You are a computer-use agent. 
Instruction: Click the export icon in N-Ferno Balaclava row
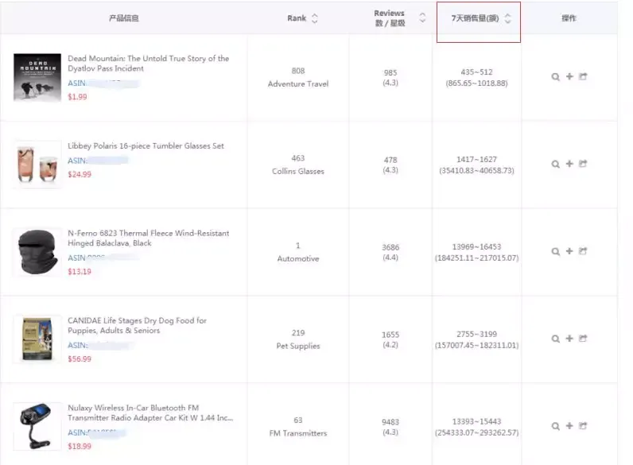tap(583, 251)
